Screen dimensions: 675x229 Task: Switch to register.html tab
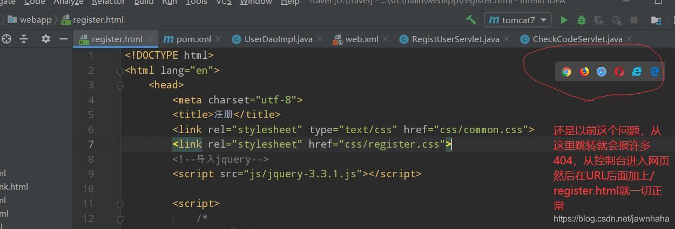(117, 39)
